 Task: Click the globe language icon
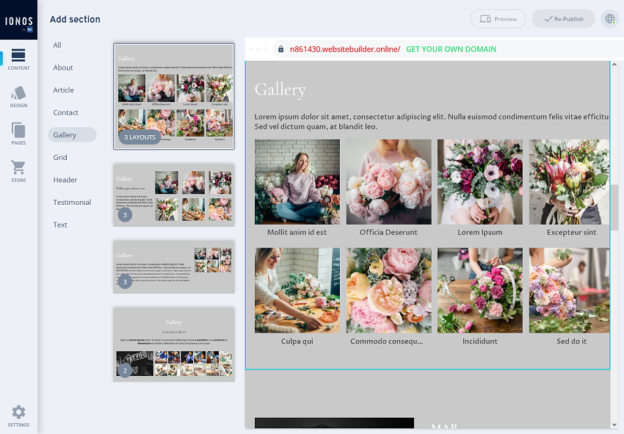click(609, 19)
